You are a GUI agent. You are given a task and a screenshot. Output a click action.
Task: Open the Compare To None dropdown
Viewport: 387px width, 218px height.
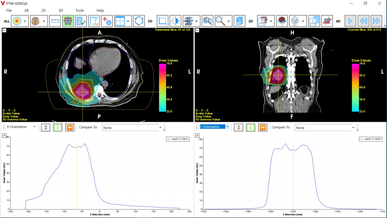pos(132,127)
